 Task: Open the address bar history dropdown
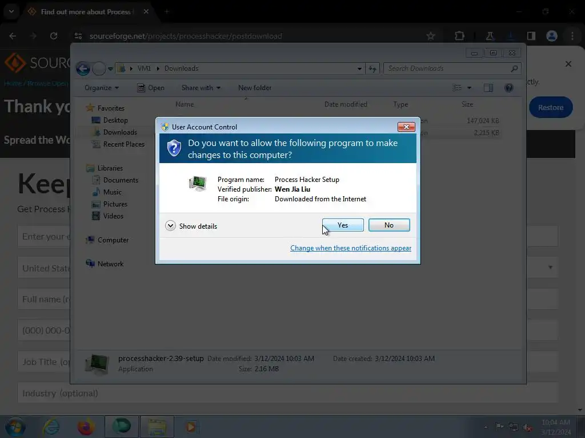359,68
